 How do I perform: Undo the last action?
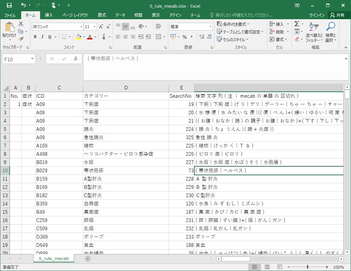(x=24, y=5)
